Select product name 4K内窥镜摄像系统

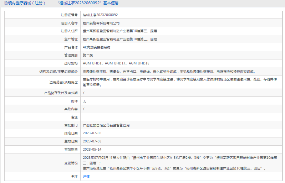pyautogui.click(x=97, y=47)
